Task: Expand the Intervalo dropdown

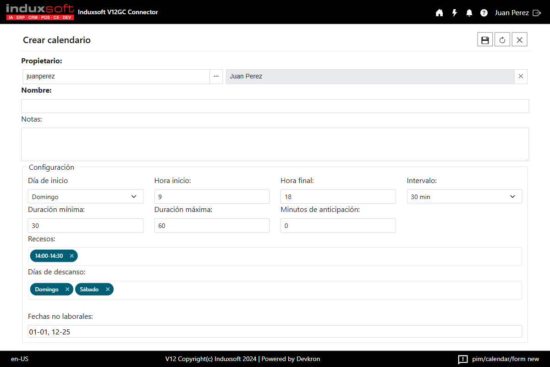Action: click(x=464, y=196)
